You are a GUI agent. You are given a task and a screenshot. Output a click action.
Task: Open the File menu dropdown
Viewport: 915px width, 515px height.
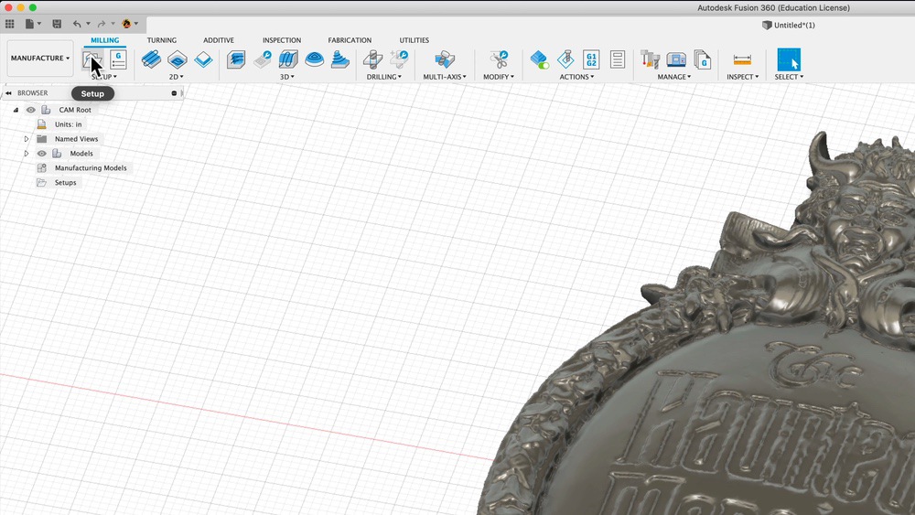click(33, 24)
